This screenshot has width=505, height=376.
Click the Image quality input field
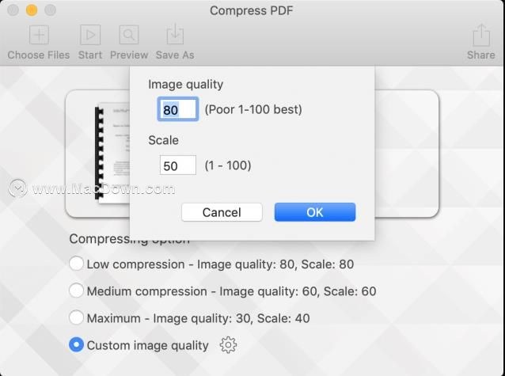(178, 109)
